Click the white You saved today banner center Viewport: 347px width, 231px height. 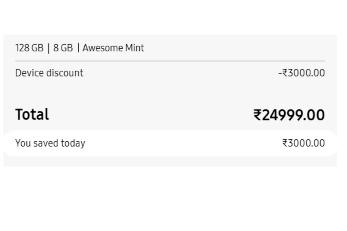coord(170,143)
